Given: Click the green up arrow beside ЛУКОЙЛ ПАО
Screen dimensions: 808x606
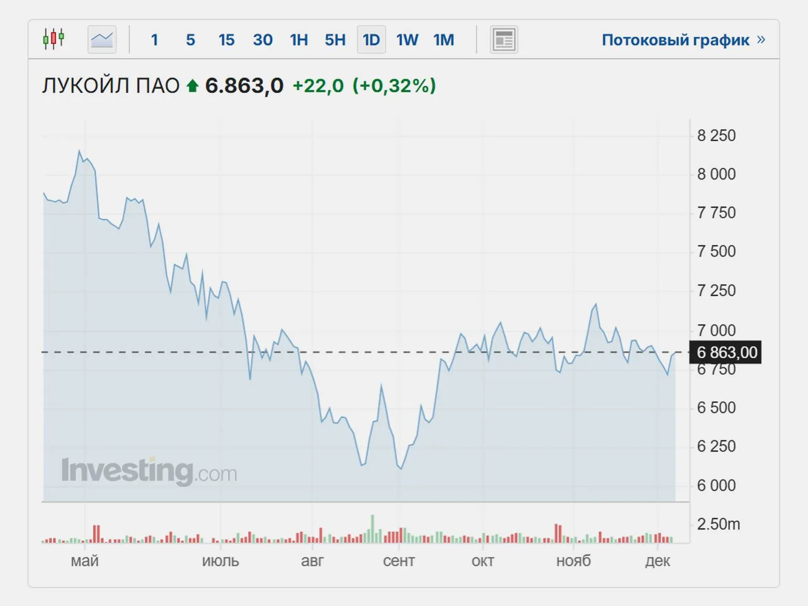Looking at the screenshot, I should pos(193,86).
